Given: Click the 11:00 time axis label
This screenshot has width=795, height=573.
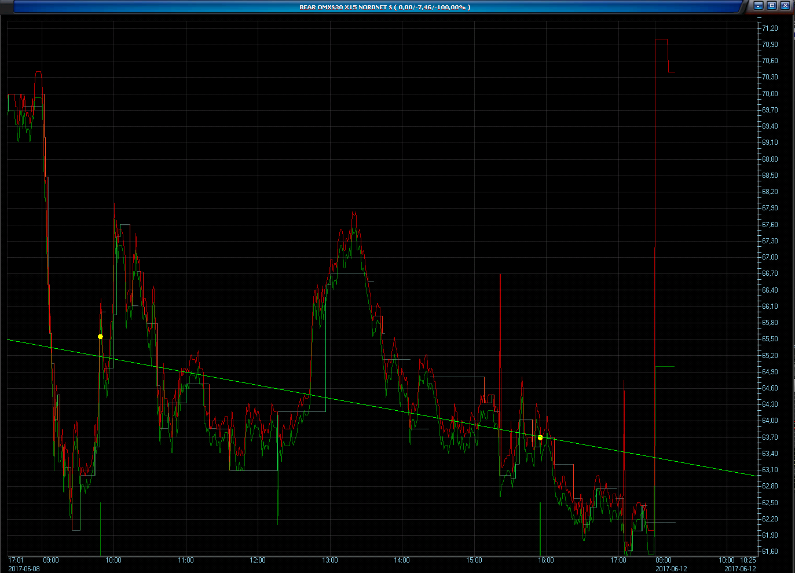Looking at the screenshot, I should 186,560.
